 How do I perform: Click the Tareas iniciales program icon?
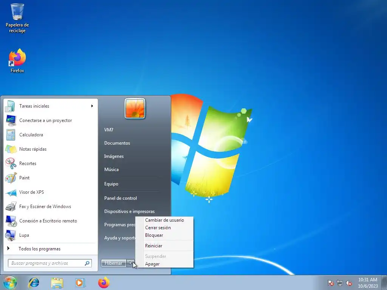[11, 106]
